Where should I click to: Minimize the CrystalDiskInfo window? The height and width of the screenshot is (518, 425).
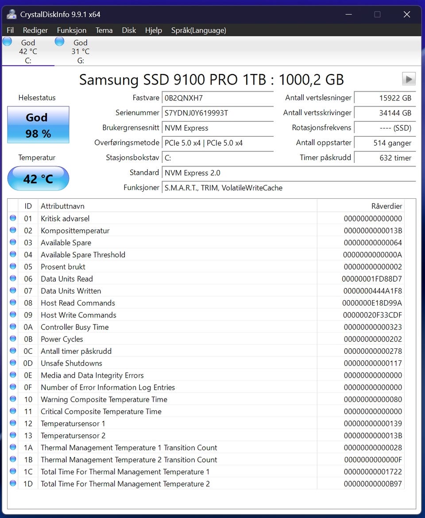(x=348, y=14)
